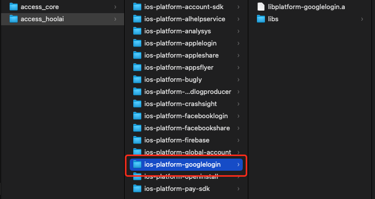The image size is (375, 199).
Task: Expand ios-platform-firebase chevron
Action: [238, 140]
